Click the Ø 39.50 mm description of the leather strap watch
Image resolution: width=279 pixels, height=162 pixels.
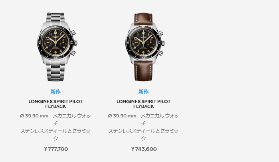(143, 119)
